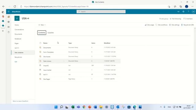Viewport: 196px width, 110px height.
Task: Show hidden system tray icons chevron
Action: click(x=161, y=107)
